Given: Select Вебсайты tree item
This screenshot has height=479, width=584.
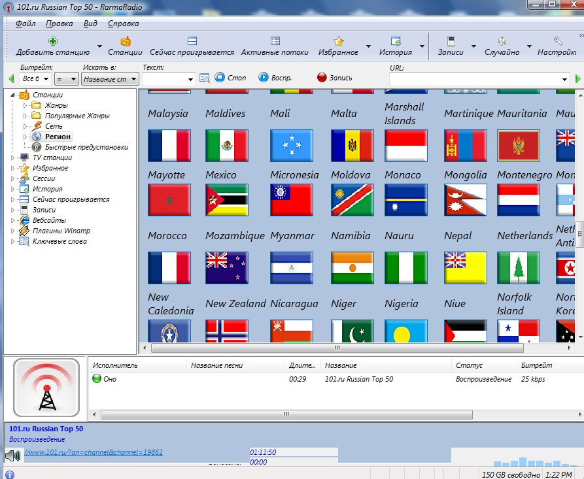Looking at the screenshot, I should click(49, 220).
